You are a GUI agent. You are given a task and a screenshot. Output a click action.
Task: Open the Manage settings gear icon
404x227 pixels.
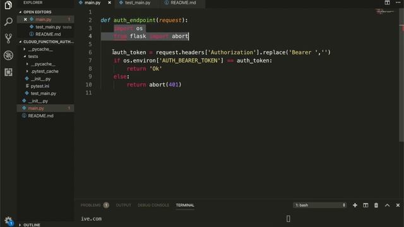coord(8,221)
